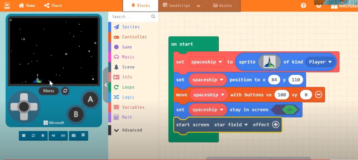Open the Player kind dropdown
This screenshot has height=160, width=358.
[x=320, y=62]
